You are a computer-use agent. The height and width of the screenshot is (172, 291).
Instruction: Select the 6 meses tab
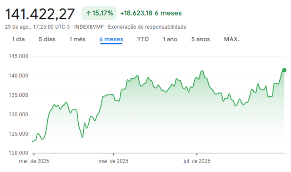pyautogui.click(x=111, y=39)
